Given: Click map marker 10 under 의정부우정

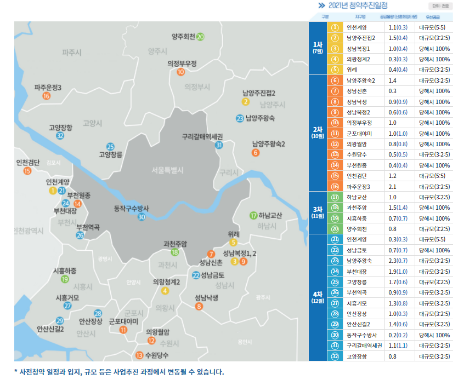Looking at the screenshot, I should 181,72.
